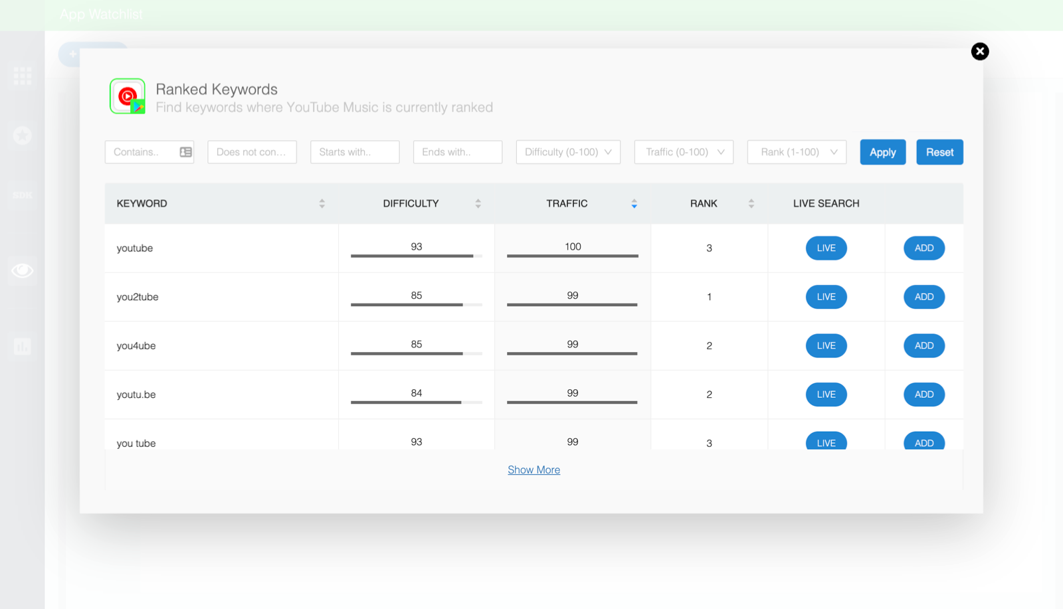This screenshot has height=609, width=1063.
Task: Click the Ranked Keywords dialog title
Action: click(217, 90)
